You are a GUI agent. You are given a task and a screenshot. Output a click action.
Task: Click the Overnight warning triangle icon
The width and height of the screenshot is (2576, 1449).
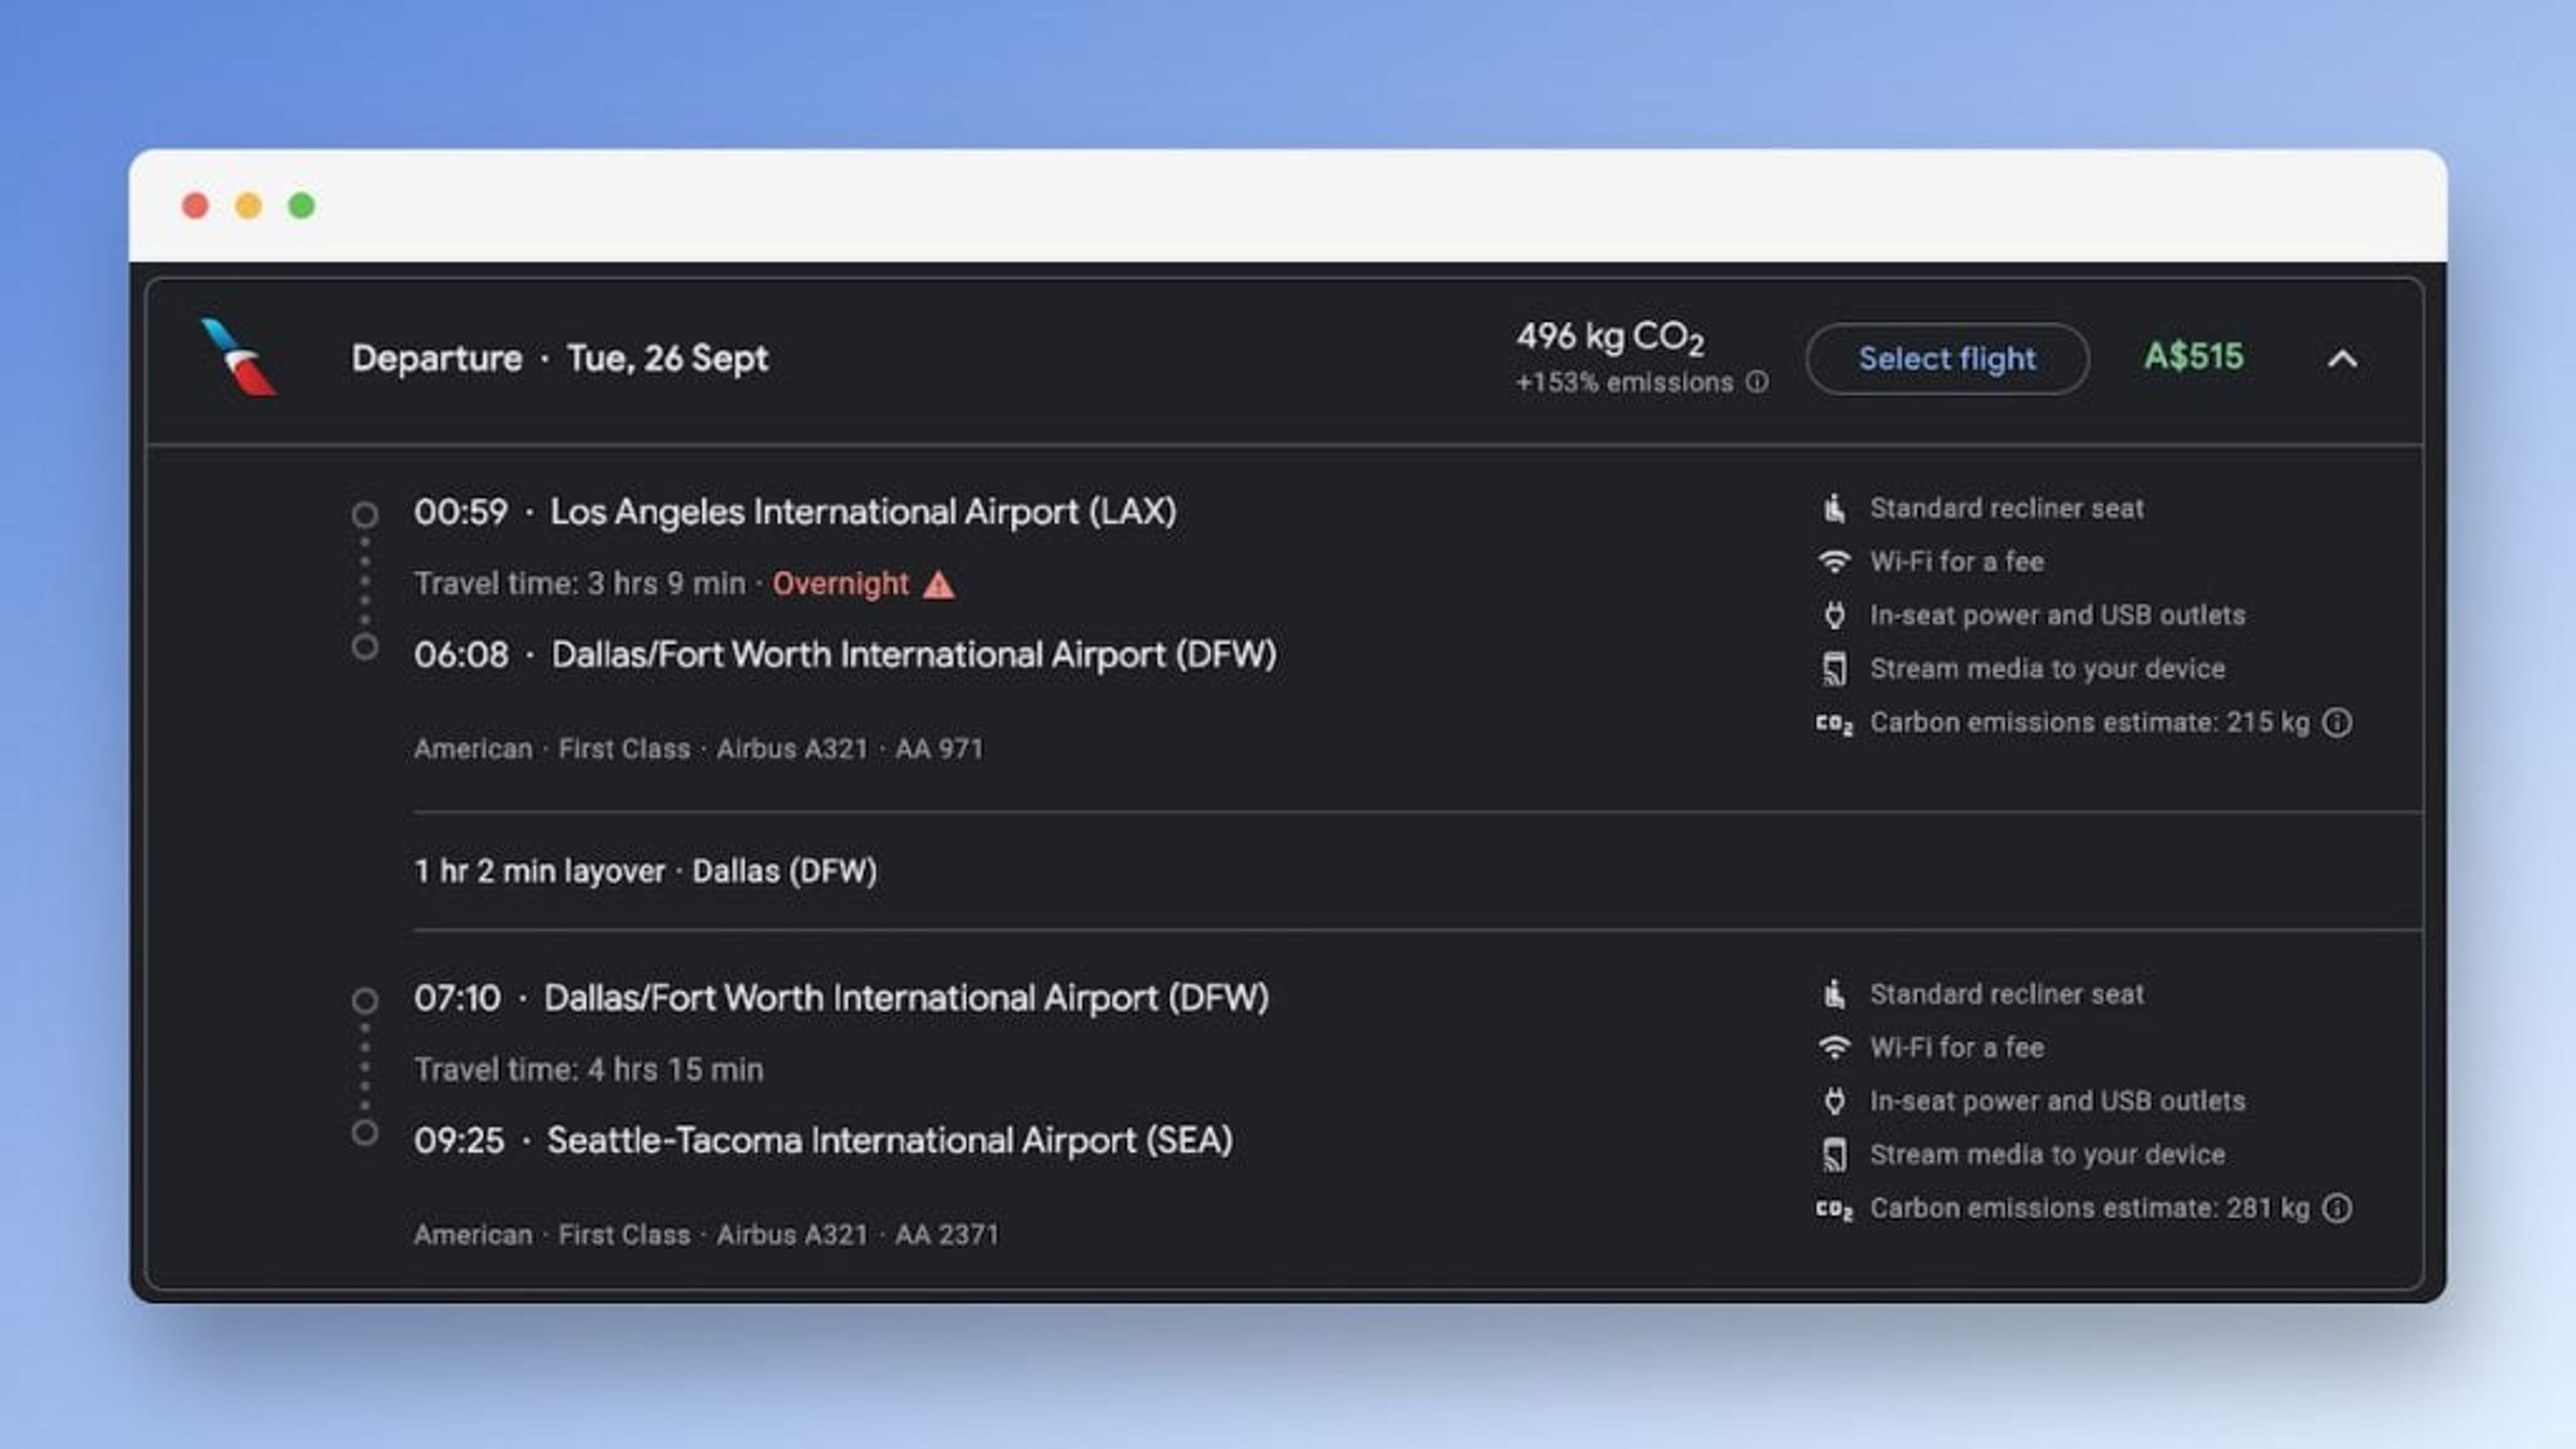(x=938, y=584)
